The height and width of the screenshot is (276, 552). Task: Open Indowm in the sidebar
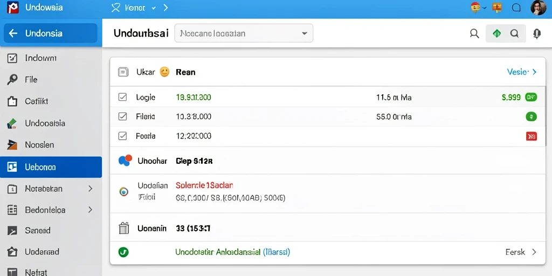pyautogui.click(x=41, y=58)
